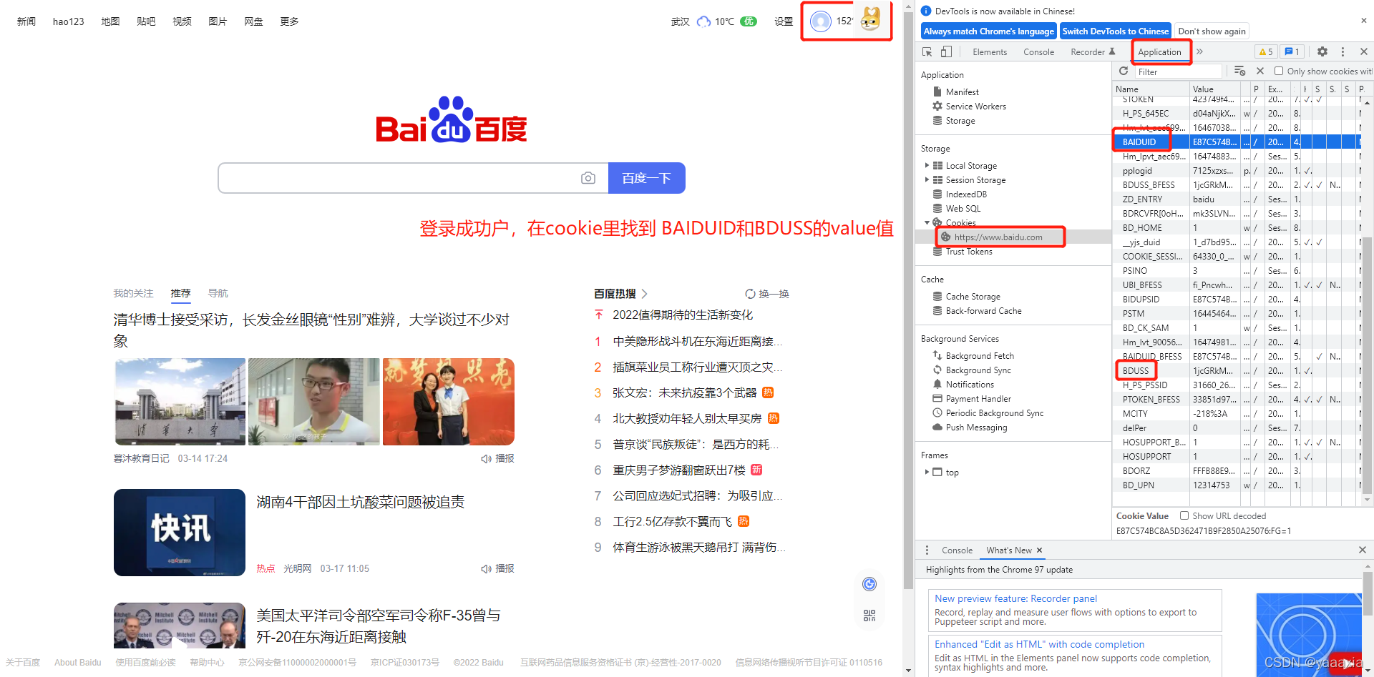1374x677 pixels.
Task: Open Manifest in Application panel
Action: 962,92
